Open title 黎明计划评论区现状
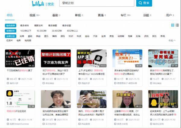The height and width of the screenshot is (128, 181). point(16,111)
